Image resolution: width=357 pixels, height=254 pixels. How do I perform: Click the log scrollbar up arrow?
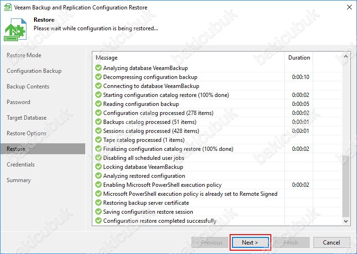tap(346, 56)
